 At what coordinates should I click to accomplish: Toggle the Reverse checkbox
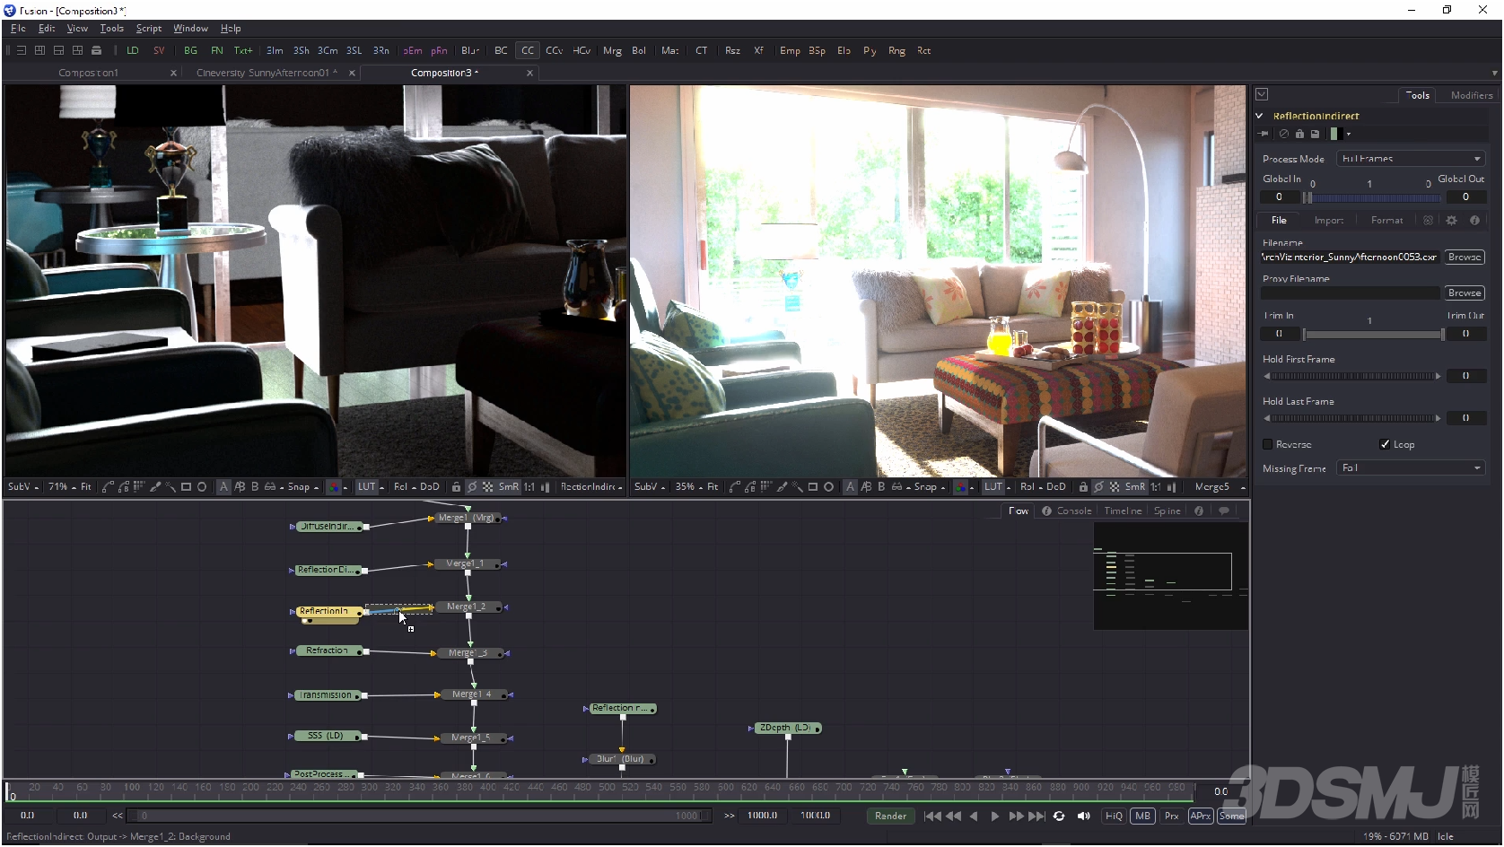1268,445
